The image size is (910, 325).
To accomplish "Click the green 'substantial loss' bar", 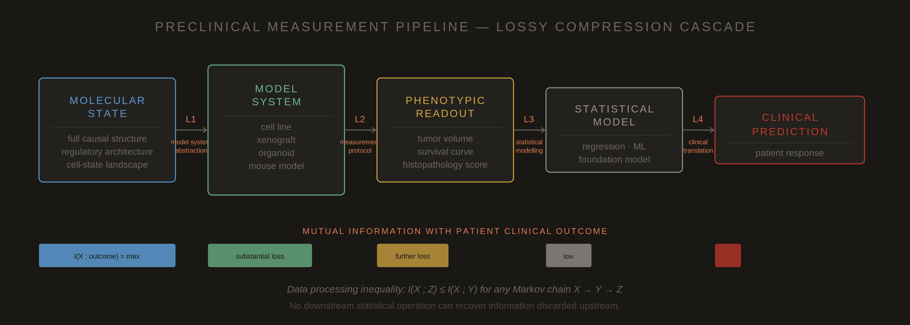I will (x=260, y=255).
